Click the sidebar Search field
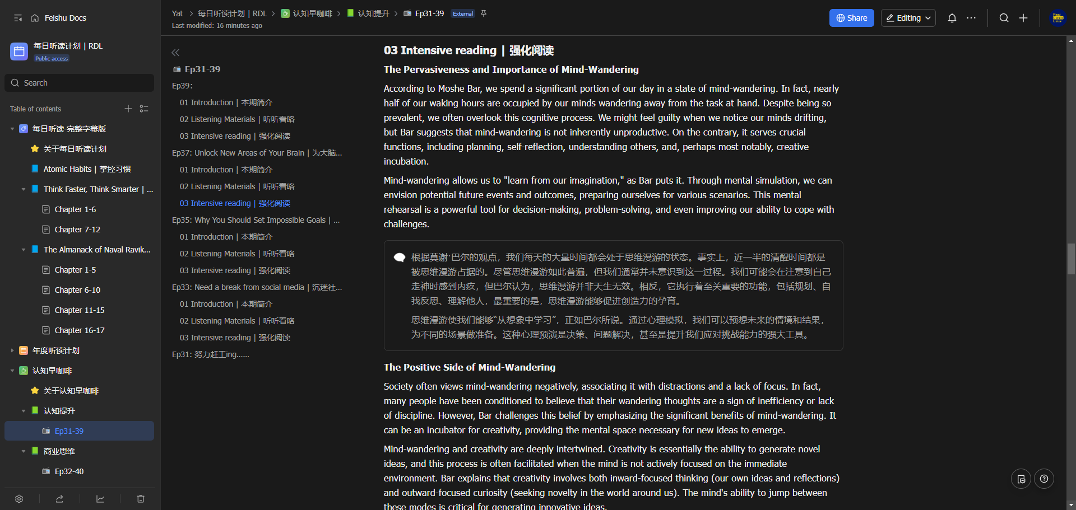 [x=80, y=83]
